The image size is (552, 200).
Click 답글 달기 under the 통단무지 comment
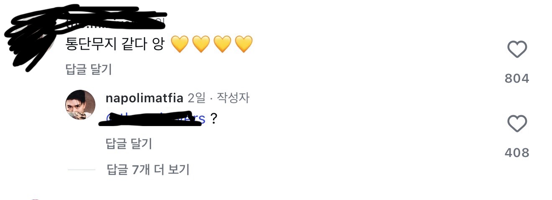pyautogui.click(x=89, y=69)
